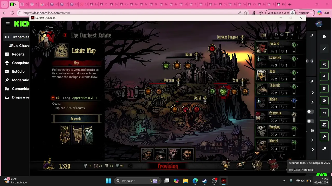Click the third roster sort icon next to Full
The height and width of the screenshot is (186, 332).
click(287, 35)
